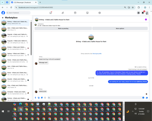Viewport: 152px width, 121px height.
Task: Open Sydney conversation in the list
Action: click(15, 54)
